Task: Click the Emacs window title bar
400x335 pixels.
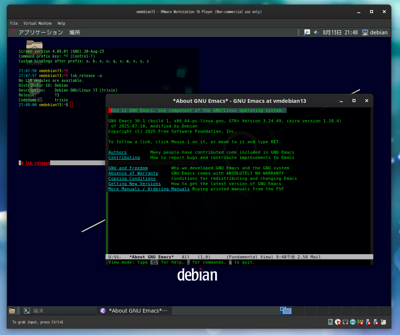Action: [x=239, y=101]
